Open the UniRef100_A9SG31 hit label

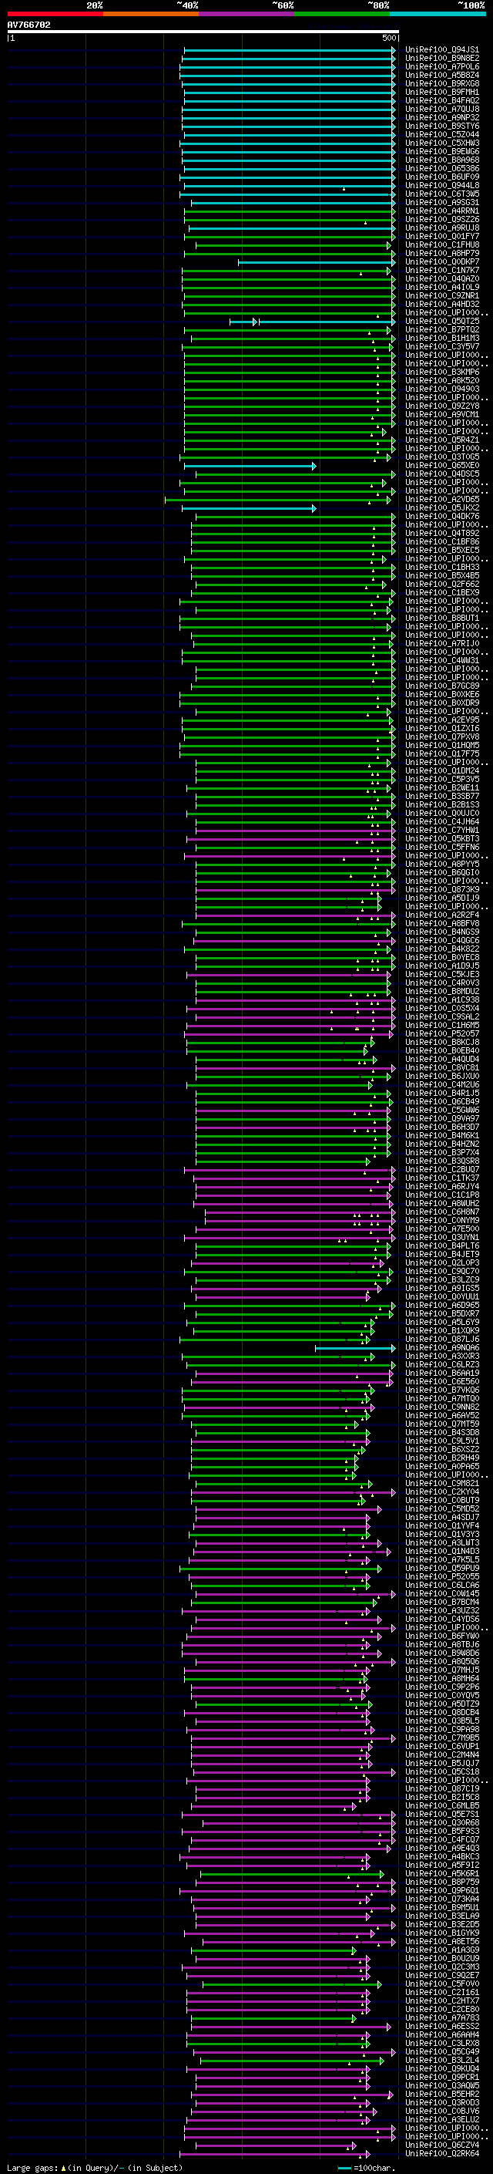click(x=441, y=203)
